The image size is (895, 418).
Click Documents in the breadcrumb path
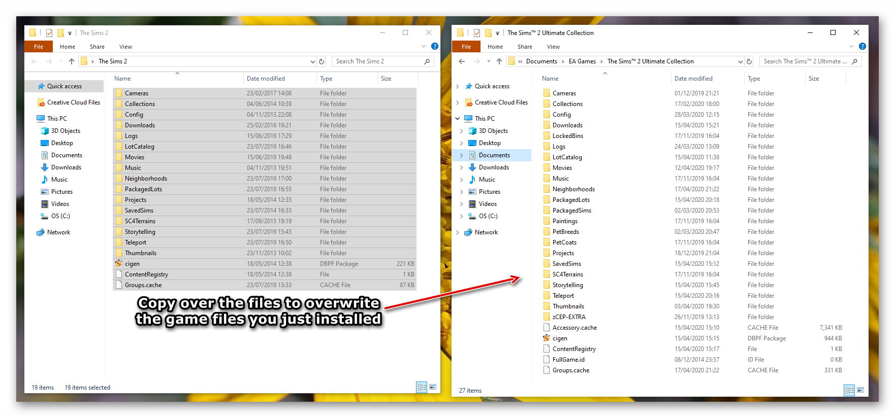click(x=541, y=61)
